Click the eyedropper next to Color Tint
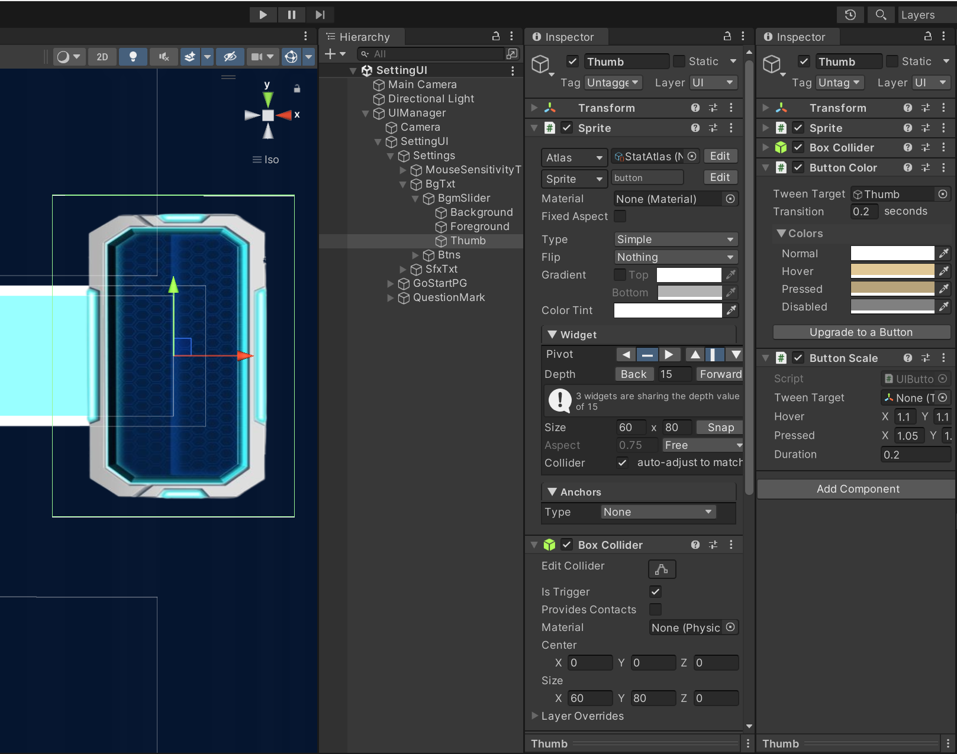Screen dimensions: 957x754 (732, 310)
